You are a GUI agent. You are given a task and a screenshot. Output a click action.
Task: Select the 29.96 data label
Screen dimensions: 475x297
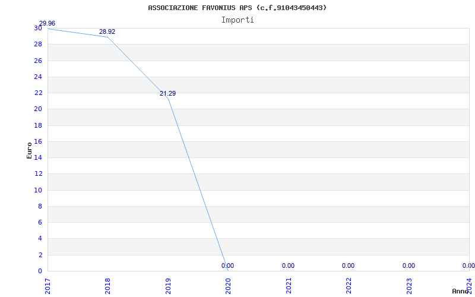pos(47,23)
